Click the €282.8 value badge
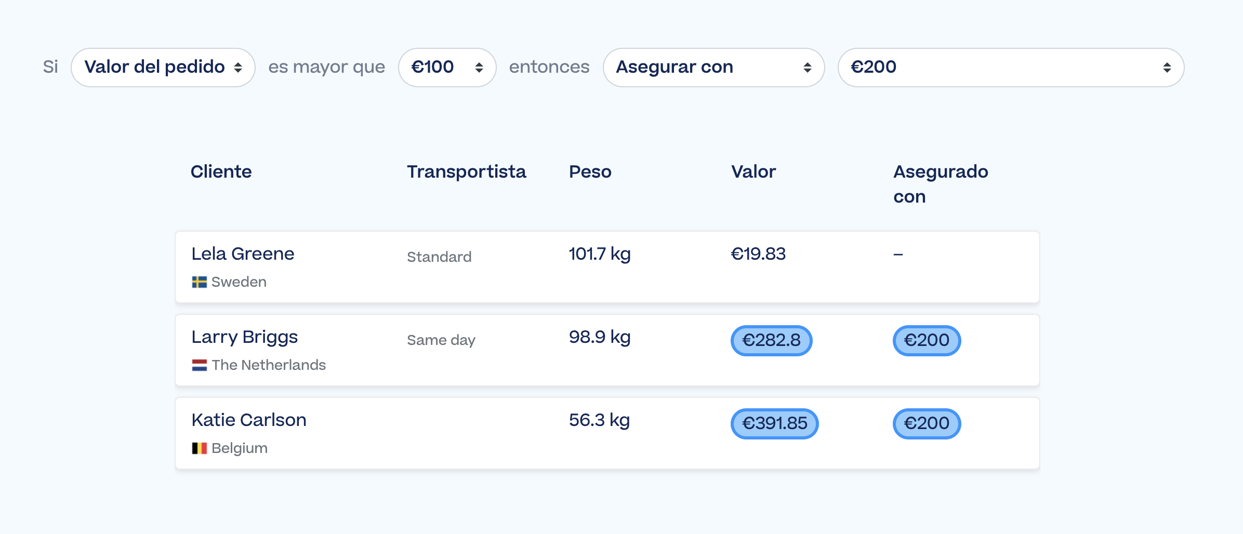 771,341
